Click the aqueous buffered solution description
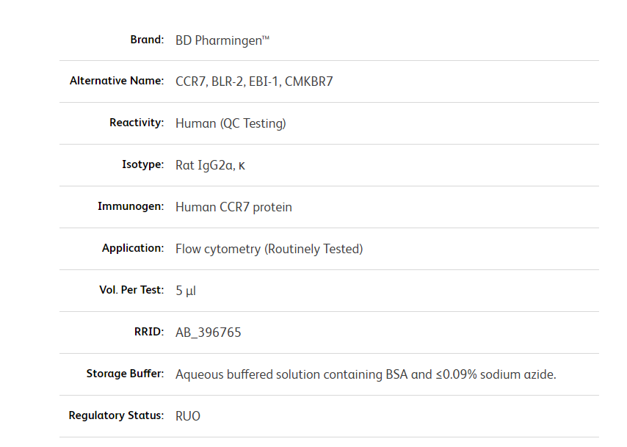Screen dimensions: 627x447 pos(366,374)
